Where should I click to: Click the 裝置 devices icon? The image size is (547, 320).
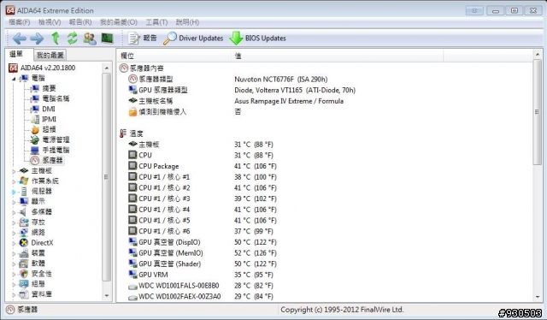24,253
